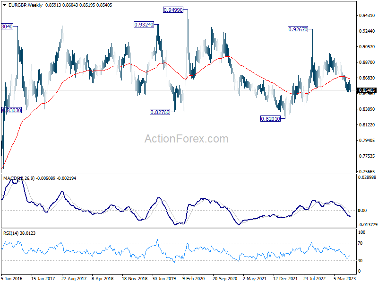Screen dimensions: 378x284
Task: Click the RSI scale value 100
Action: point(362,232)
